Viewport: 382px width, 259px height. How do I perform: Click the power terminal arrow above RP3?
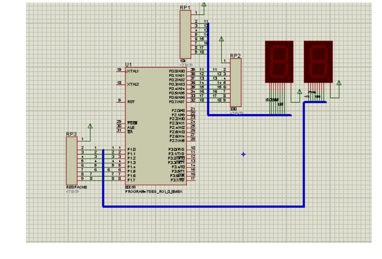pyautogui.click(x=90, y=126)
